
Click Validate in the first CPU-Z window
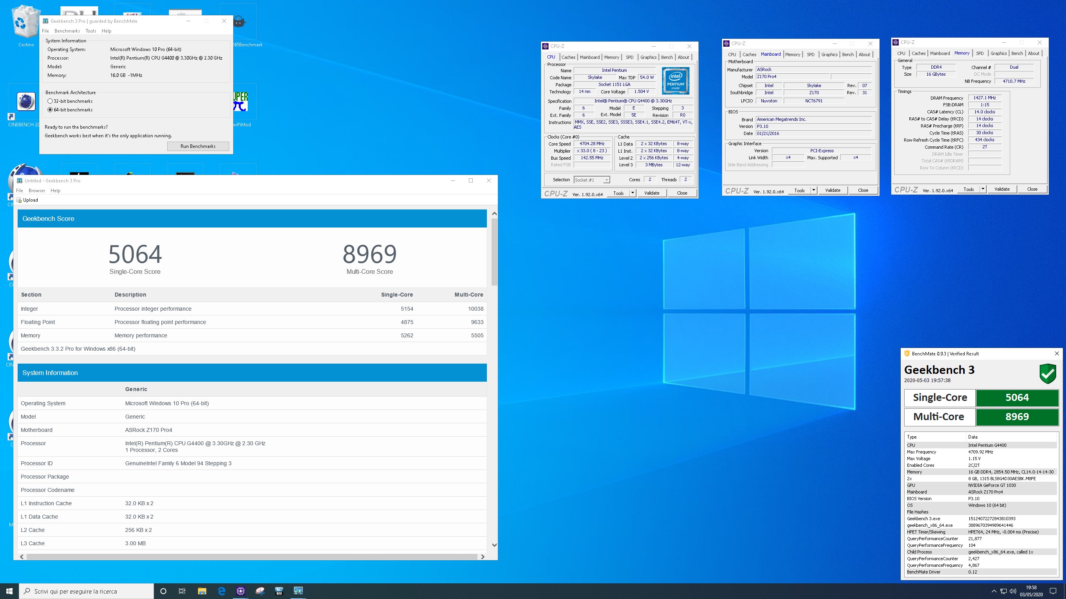coord(652,193)
